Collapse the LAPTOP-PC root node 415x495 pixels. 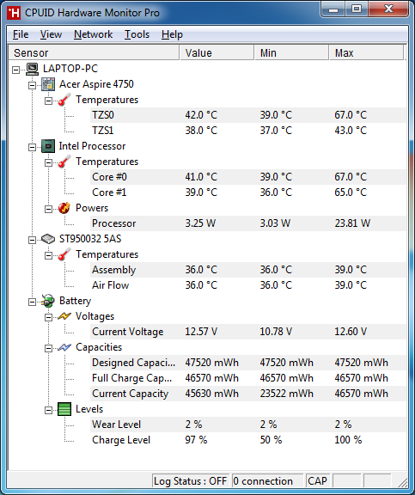pos(15,70)
